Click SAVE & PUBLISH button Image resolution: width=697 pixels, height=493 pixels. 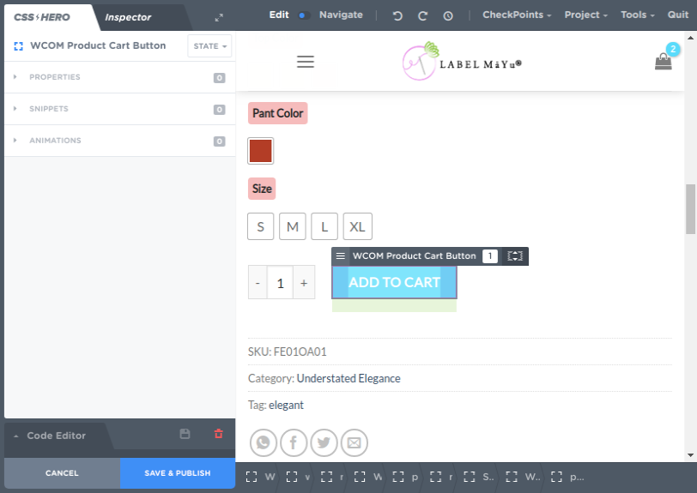pyautogui.click(x=178, y=473)
